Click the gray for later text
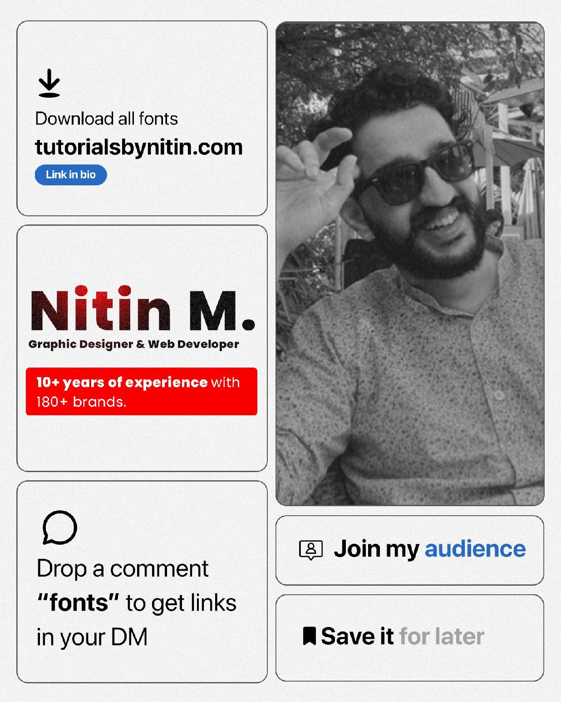The height and width of the screenshot is (702, 561). 442,636
